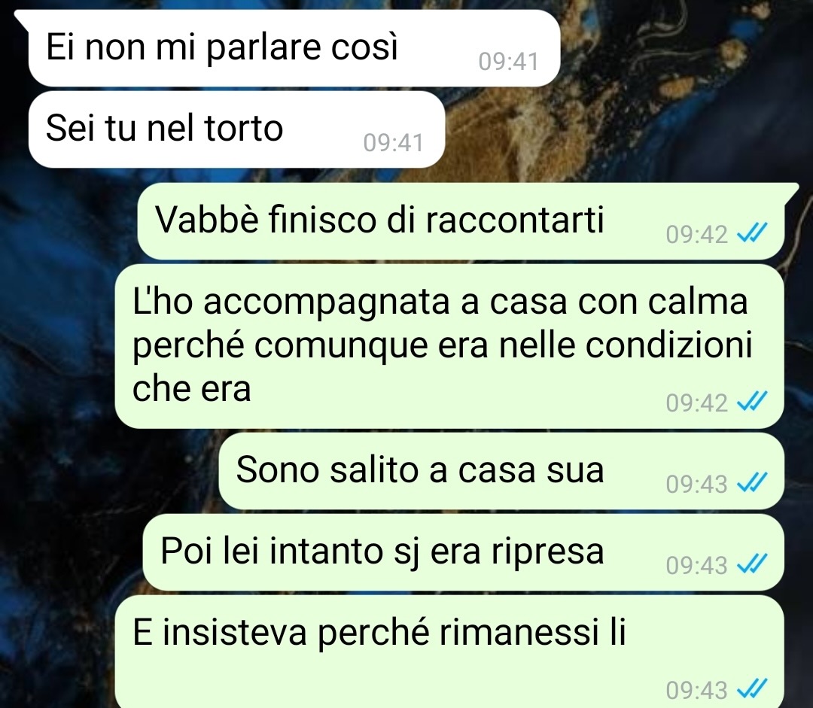Image resolution: width=813 pixels, height=708 pixels.
Task: Select the 'Vabbè finisco di raccontarti' bubble
Action: point(461,220)
